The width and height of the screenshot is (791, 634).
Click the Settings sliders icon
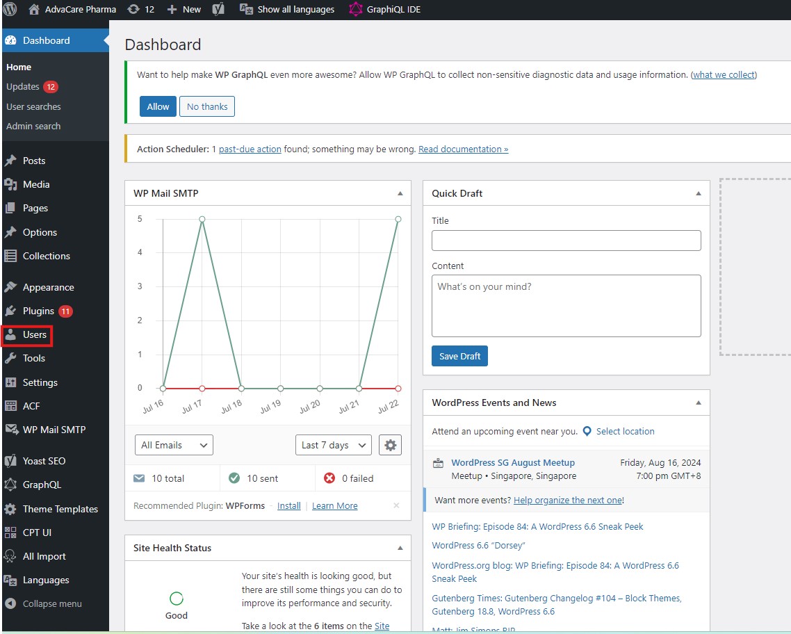point(10,382)
